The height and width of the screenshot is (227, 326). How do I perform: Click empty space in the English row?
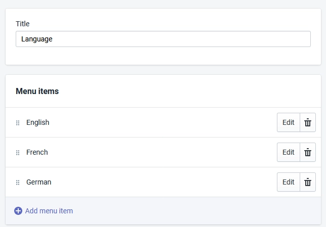(162, 122)
